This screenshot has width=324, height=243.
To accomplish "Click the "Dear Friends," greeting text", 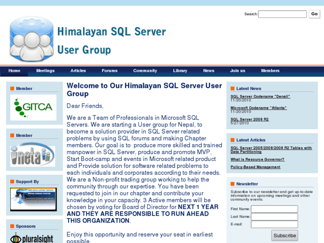I will 85,106.
